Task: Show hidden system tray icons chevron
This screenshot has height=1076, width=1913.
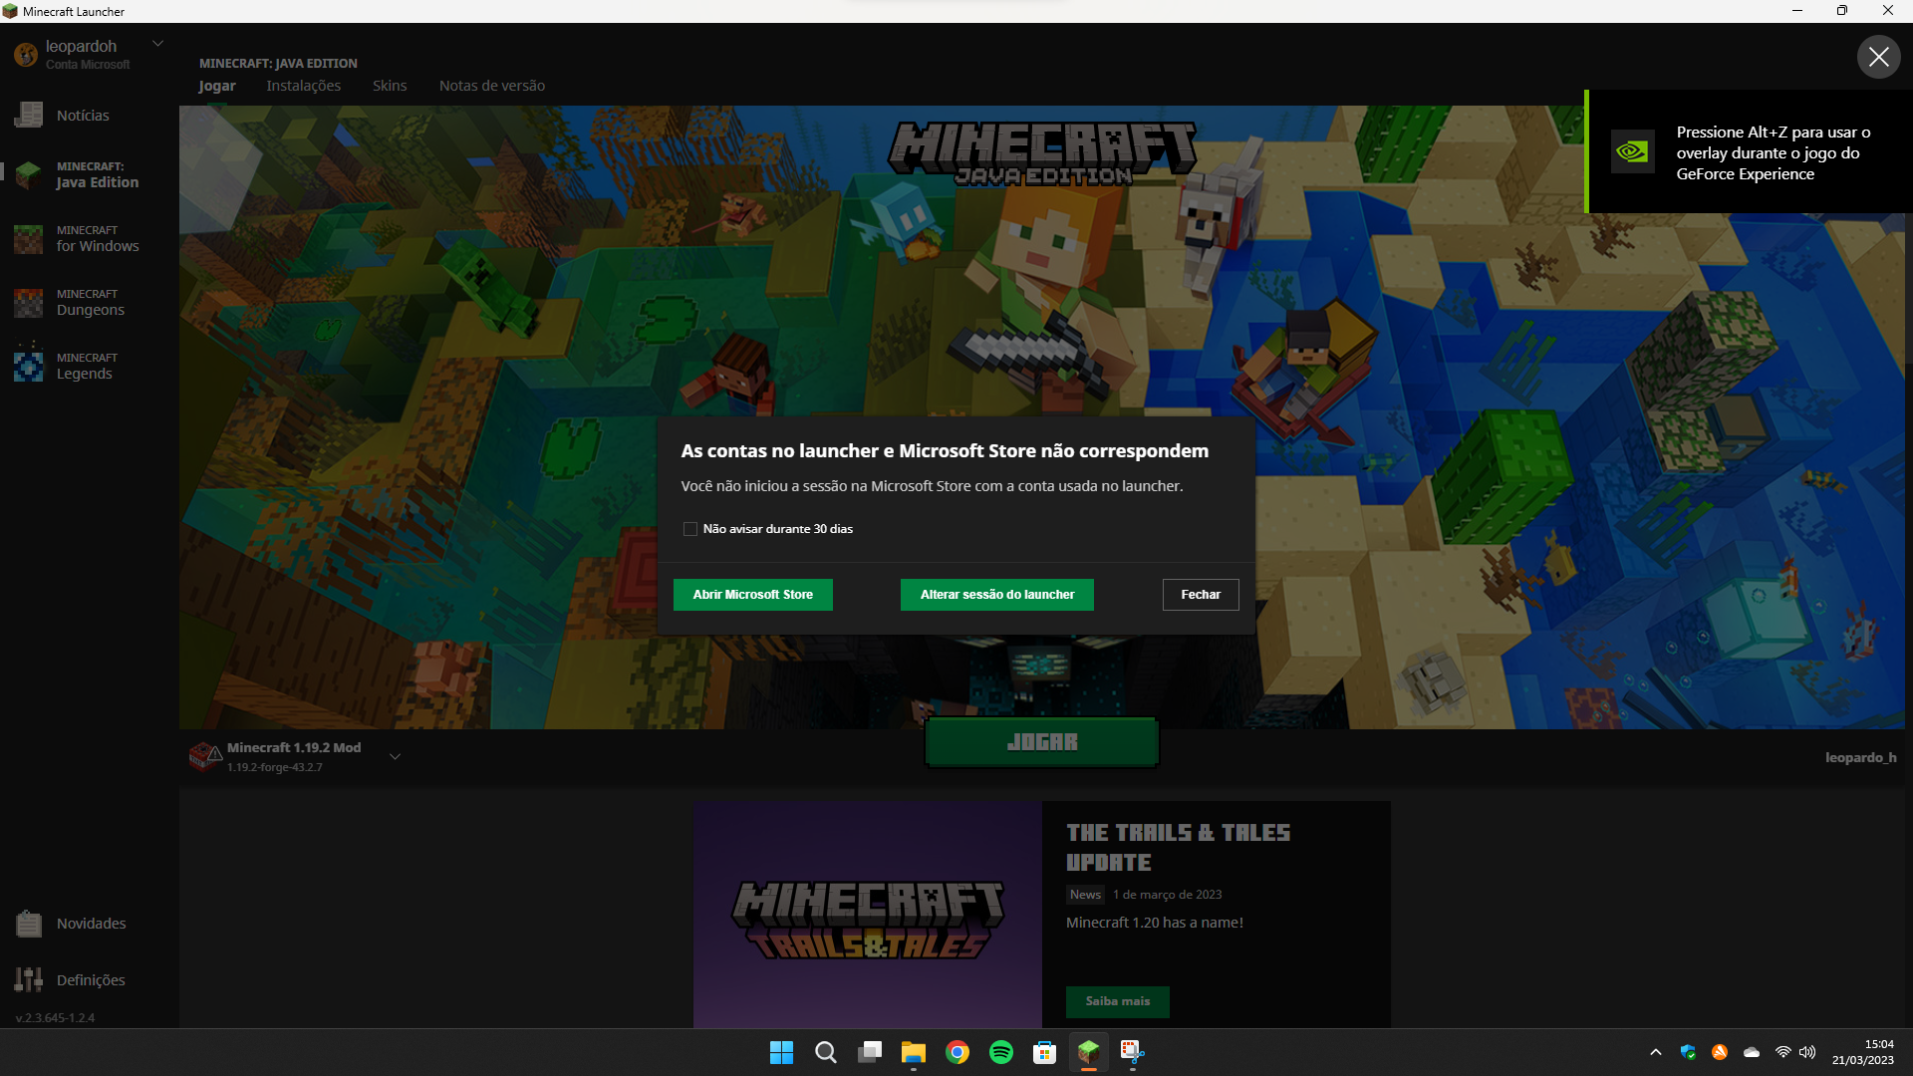Action: click(x=1655, y=1052)
